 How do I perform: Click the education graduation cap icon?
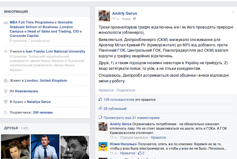[x=6, y=52]
